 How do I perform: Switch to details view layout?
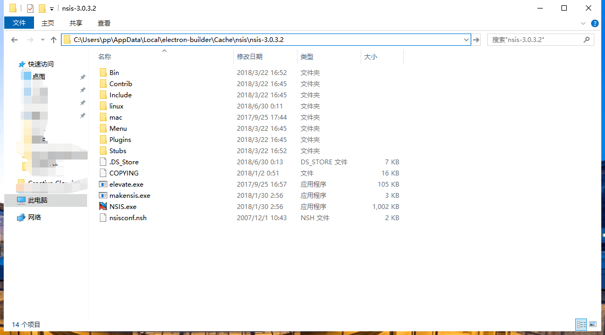pos(581,324)
